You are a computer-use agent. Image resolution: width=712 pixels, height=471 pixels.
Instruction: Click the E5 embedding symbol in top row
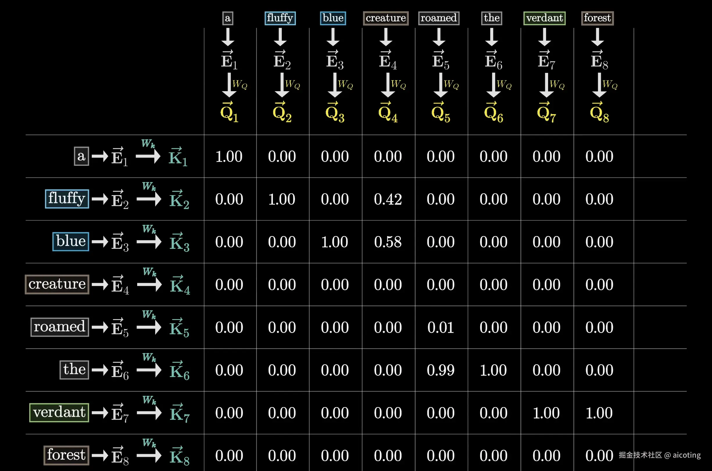(x=440, y=60)
